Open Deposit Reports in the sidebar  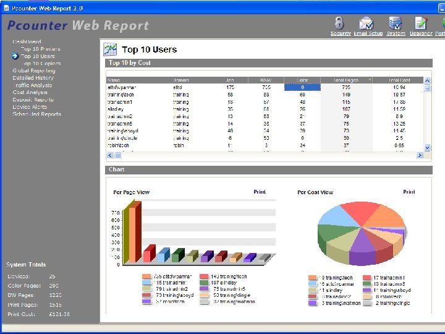(x=33, y=100)
